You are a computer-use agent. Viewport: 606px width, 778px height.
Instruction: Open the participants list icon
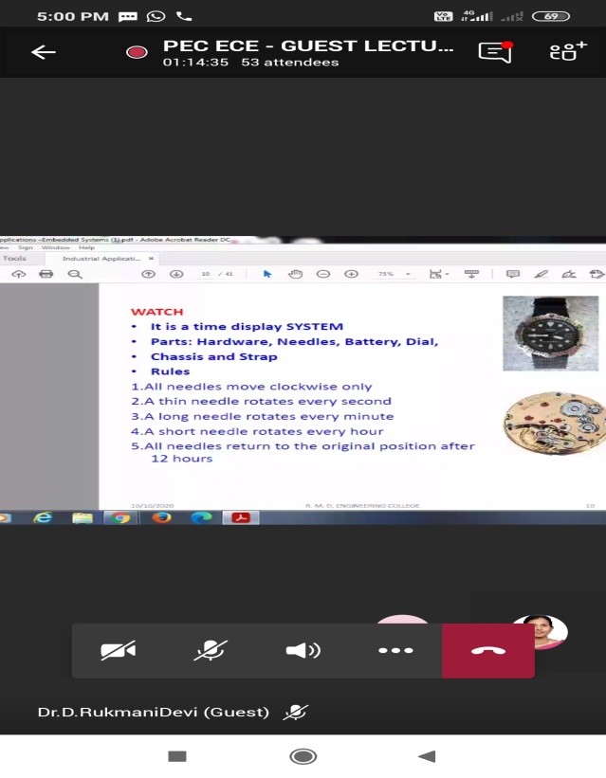point(567,52)
